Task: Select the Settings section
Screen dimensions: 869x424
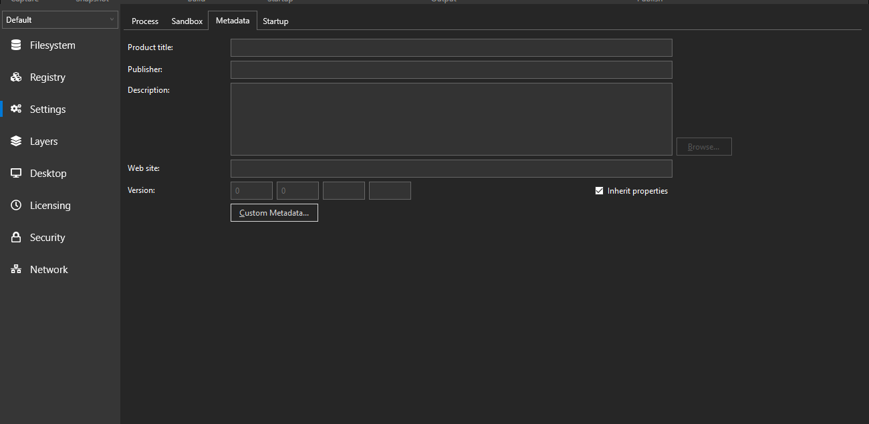Action: (47, 109)
